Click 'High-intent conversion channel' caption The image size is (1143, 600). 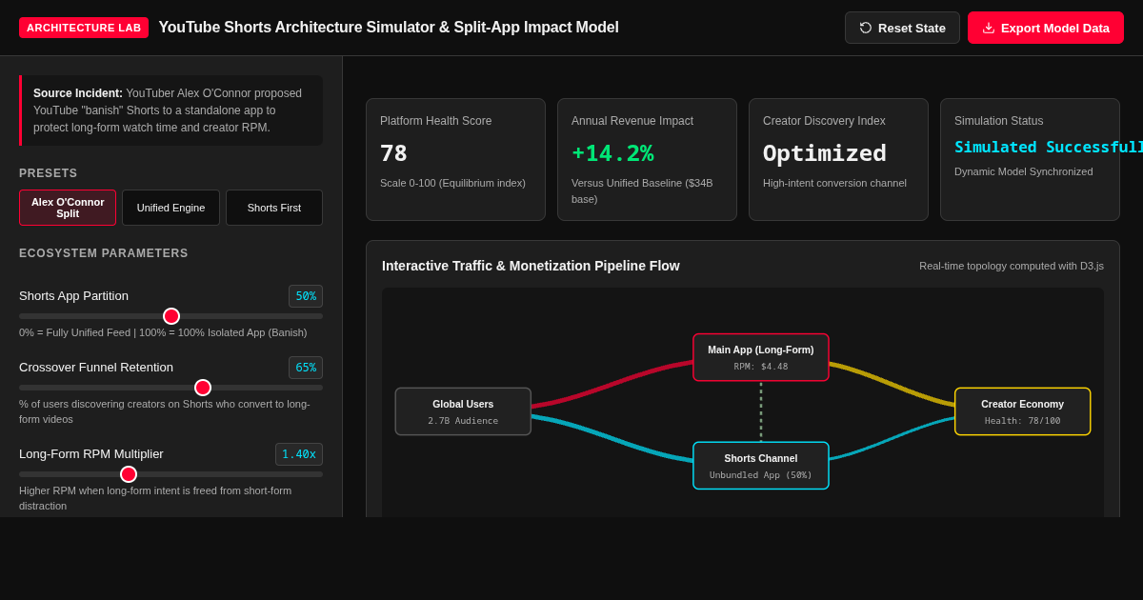[x=834, y=183]
